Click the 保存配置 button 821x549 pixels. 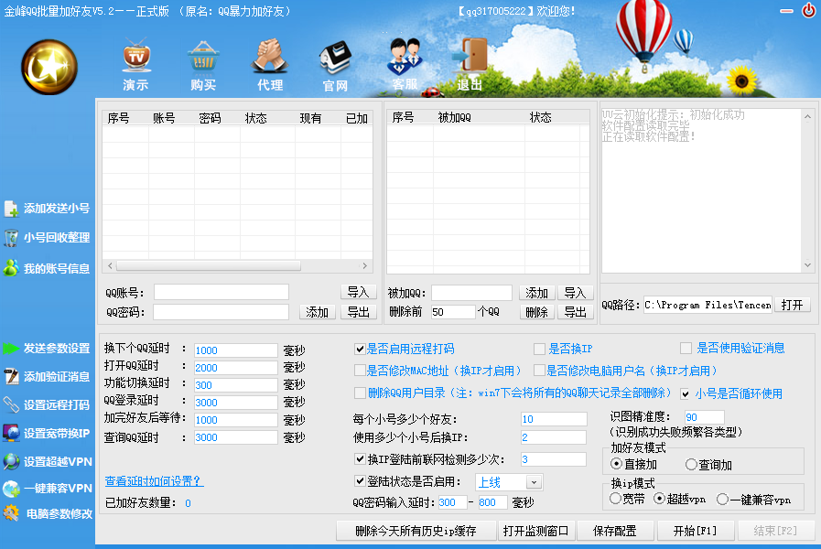pyautogui.click(x=614, y=531)
